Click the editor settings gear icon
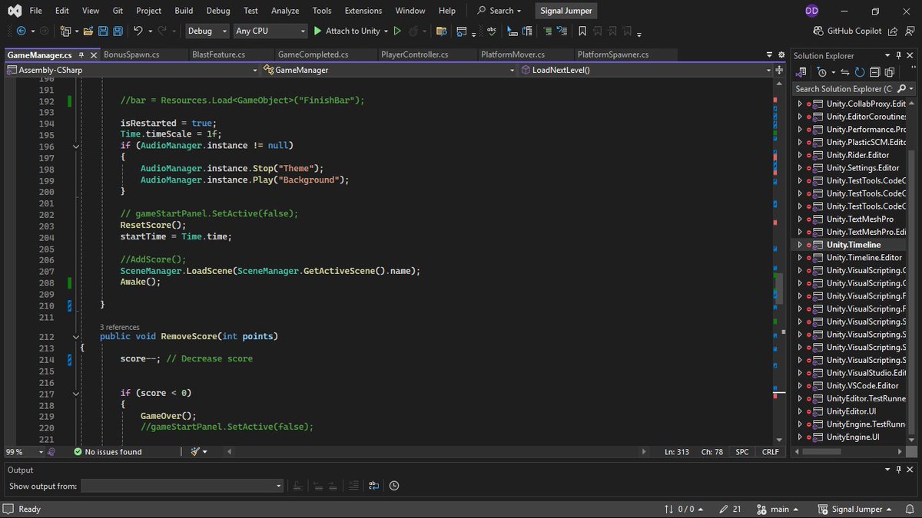The height and width of the screenshot is (518, 922). 781,54
